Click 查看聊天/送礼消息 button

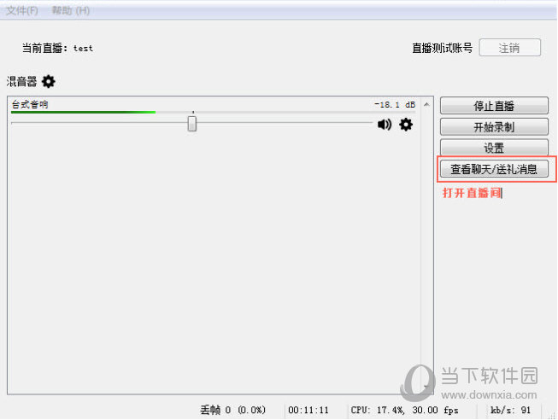[494, 169]
